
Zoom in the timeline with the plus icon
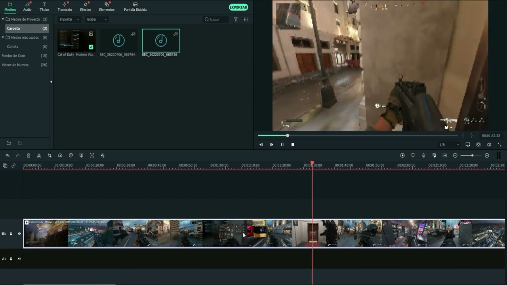coord(487,156)
